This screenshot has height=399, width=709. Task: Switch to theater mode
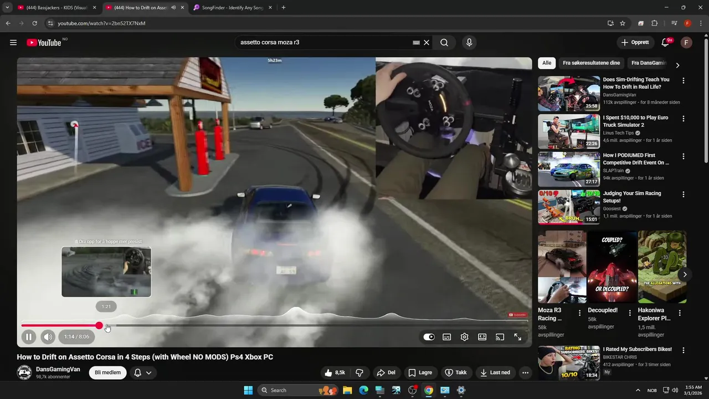(482, 337)
